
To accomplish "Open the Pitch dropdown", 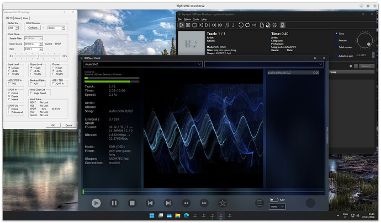I will tap(34, 49).
